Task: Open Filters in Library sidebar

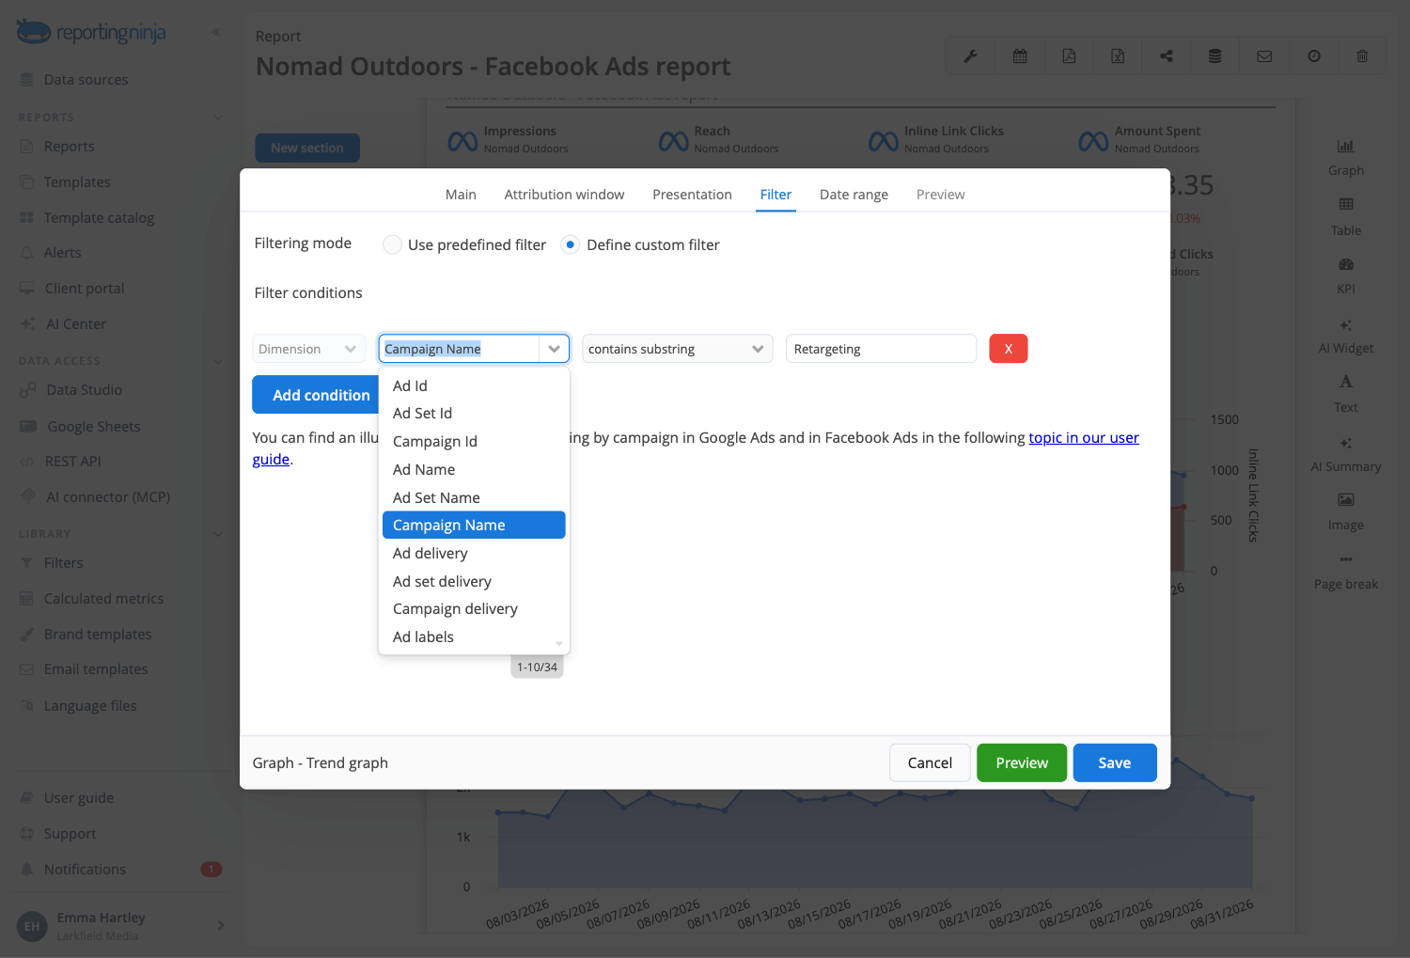Action: pos(63,563)
